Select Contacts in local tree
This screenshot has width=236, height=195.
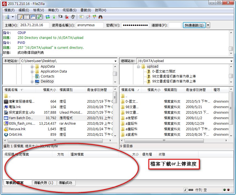coord(47,76)
